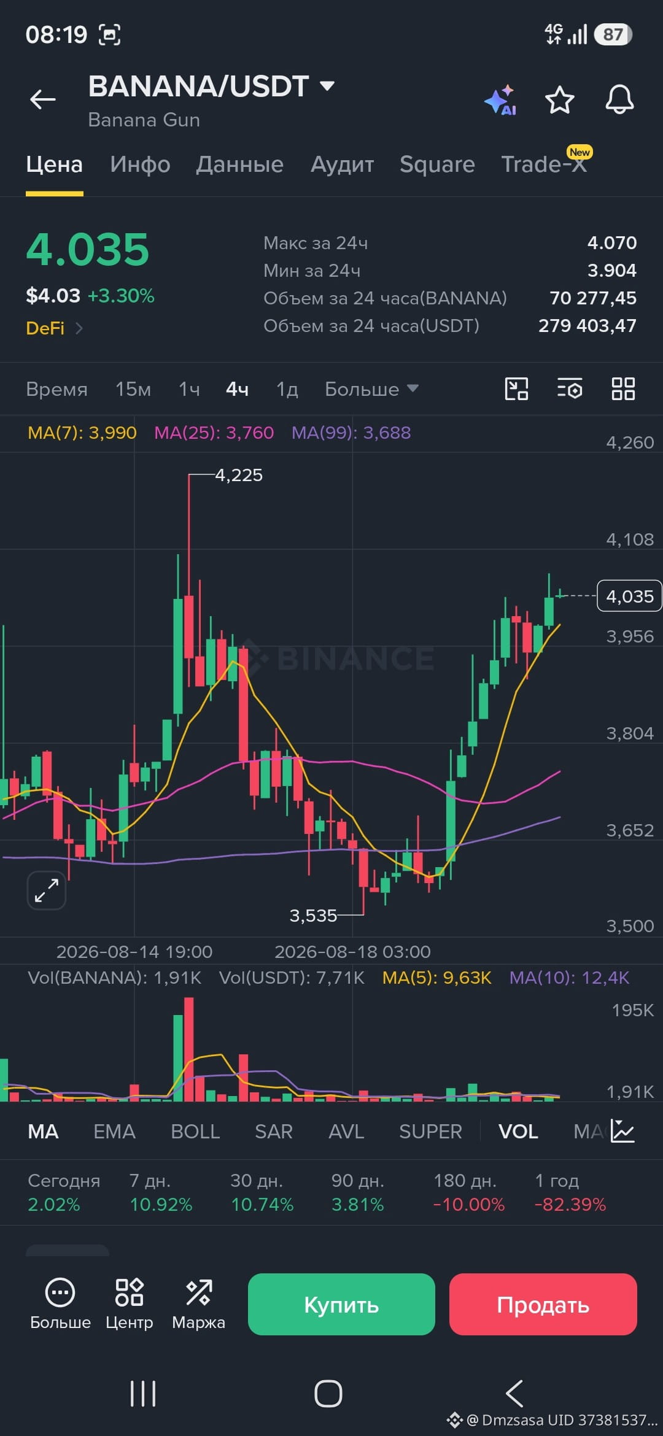The image size is (663, 1436).
Task: Open the Trade-X tab
Action: [x=544, y=163]
